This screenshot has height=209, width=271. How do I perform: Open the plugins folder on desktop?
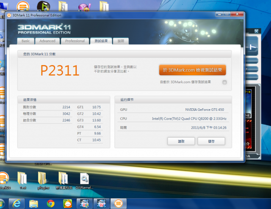43,181
